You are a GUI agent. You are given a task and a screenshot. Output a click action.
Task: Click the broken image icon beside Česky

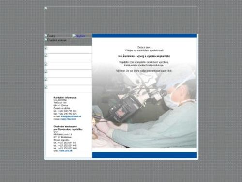click(46, 36)
